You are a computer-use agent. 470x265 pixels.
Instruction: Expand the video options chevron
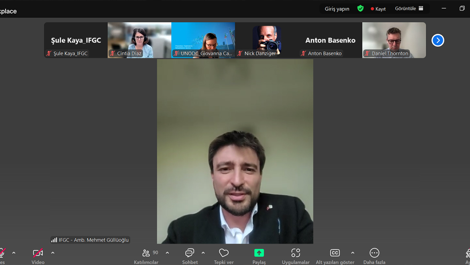point(53,253)
